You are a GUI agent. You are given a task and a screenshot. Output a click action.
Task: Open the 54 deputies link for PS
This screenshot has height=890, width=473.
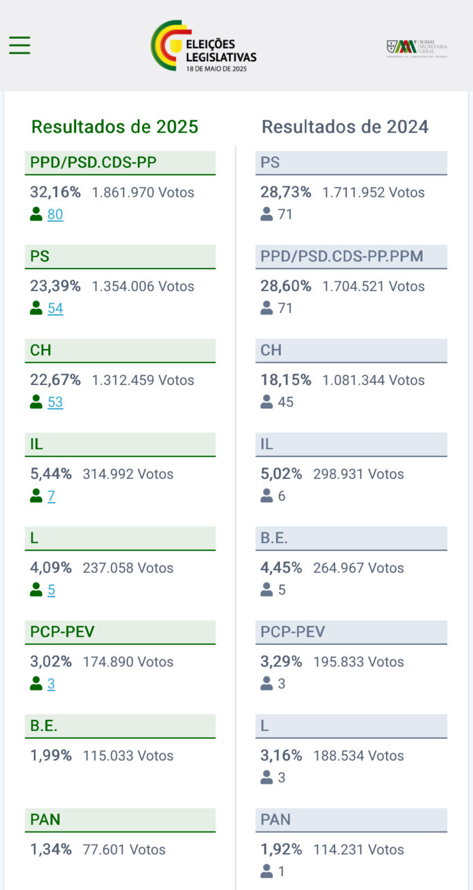click(x=55, y=308)
